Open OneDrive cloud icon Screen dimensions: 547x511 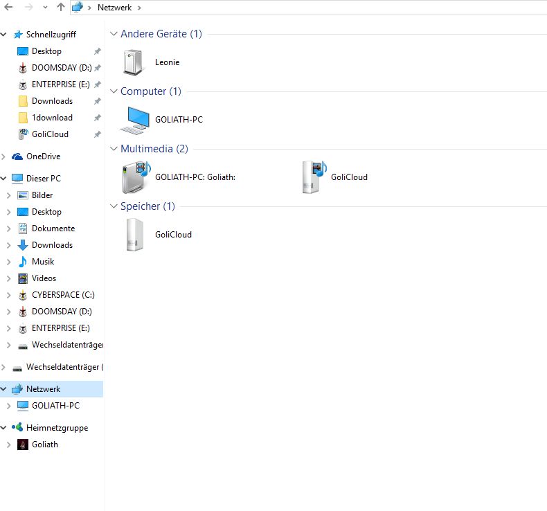pyautogui.click(x=17, y=156)
